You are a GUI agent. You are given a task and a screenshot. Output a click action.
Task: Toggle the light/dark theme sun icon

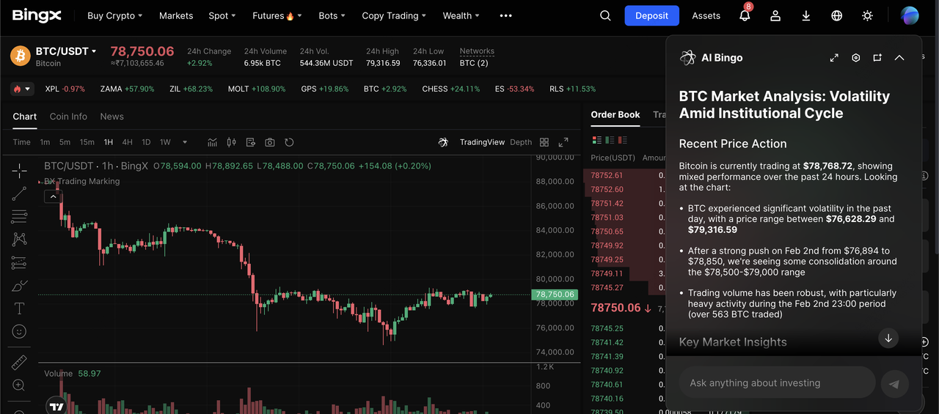point(868,15)
